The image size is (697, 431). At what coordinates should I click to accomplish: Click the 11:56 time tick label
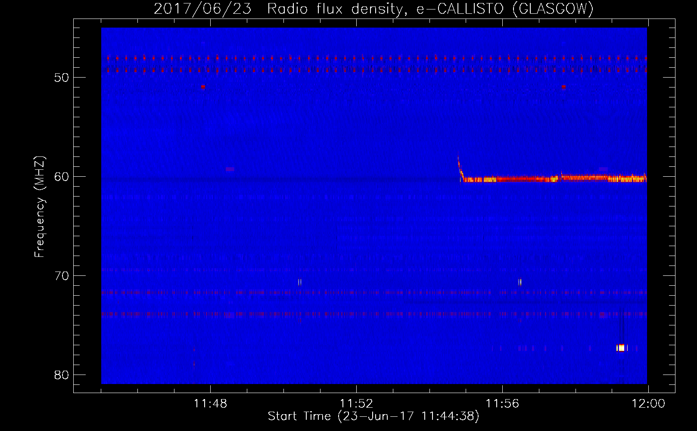coord(502,404)
